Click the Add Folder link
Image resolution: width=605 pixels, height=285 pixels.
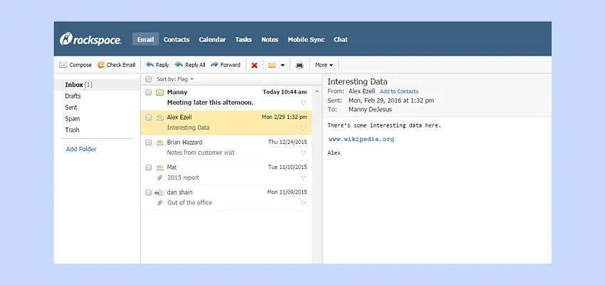coord(81,149)
